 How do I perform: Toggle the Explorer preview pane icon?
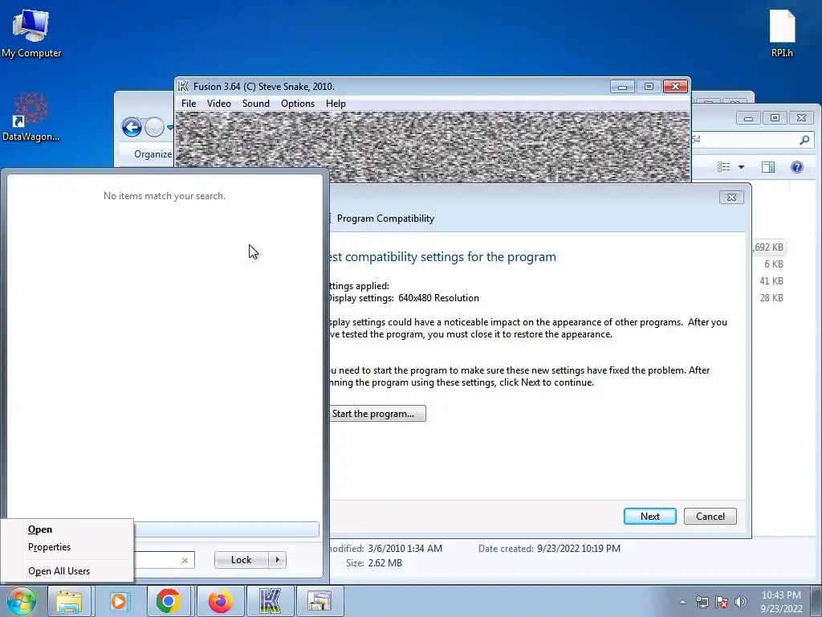(x=768, y=167)
